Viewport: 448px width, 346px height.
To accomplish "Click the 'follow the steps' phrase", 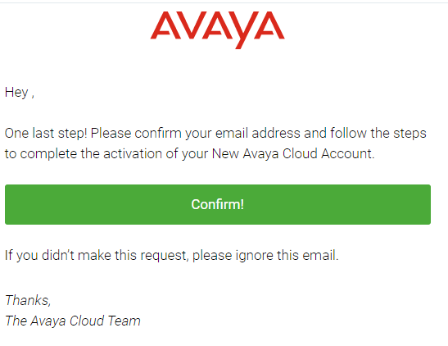I will pyautogui.click(x=378, y=134).
